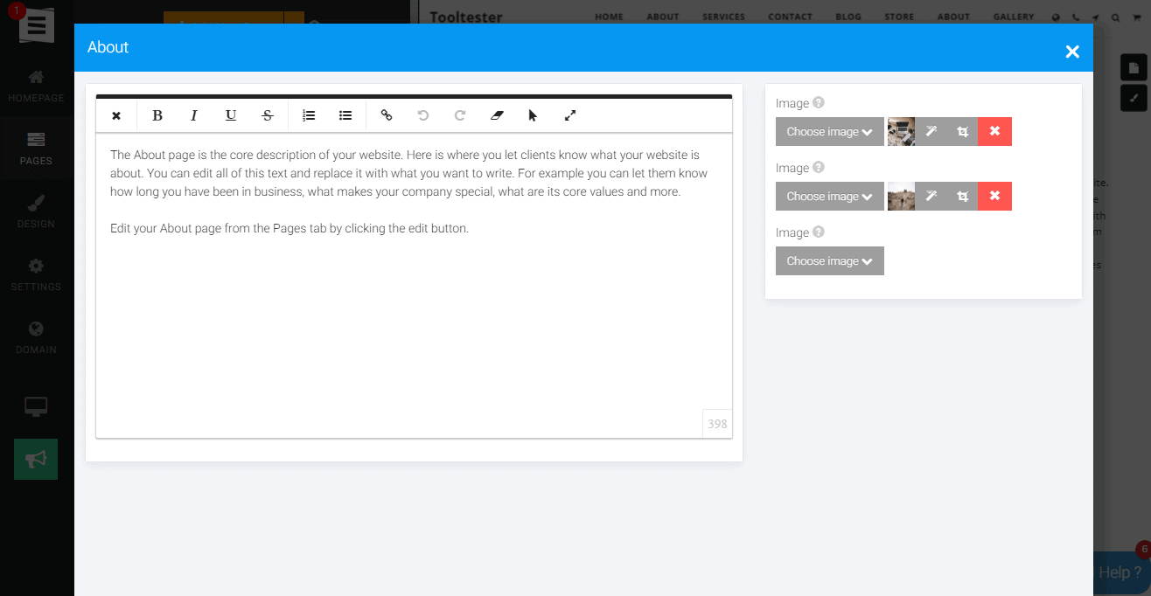The width and height of the screenshot is (1151, 596).
Task: Insert a hyperlink with the link icon
Action: coord(387,115)
